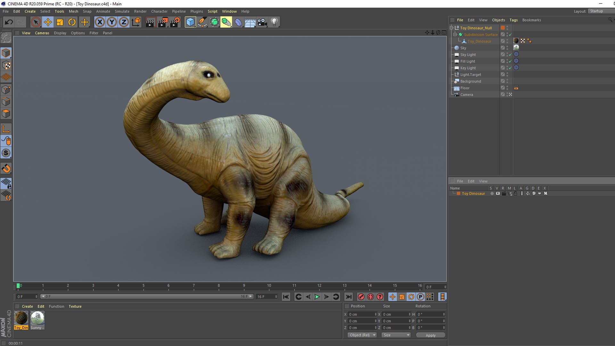Image resolution: width=615 pixels, height=346 pixels.
Task: Switch to Edges mode
Action: coord(6,102)
